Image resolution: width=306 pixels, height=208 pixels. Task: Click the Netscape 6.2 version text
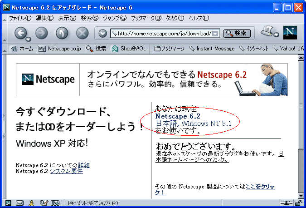[178, 116]
